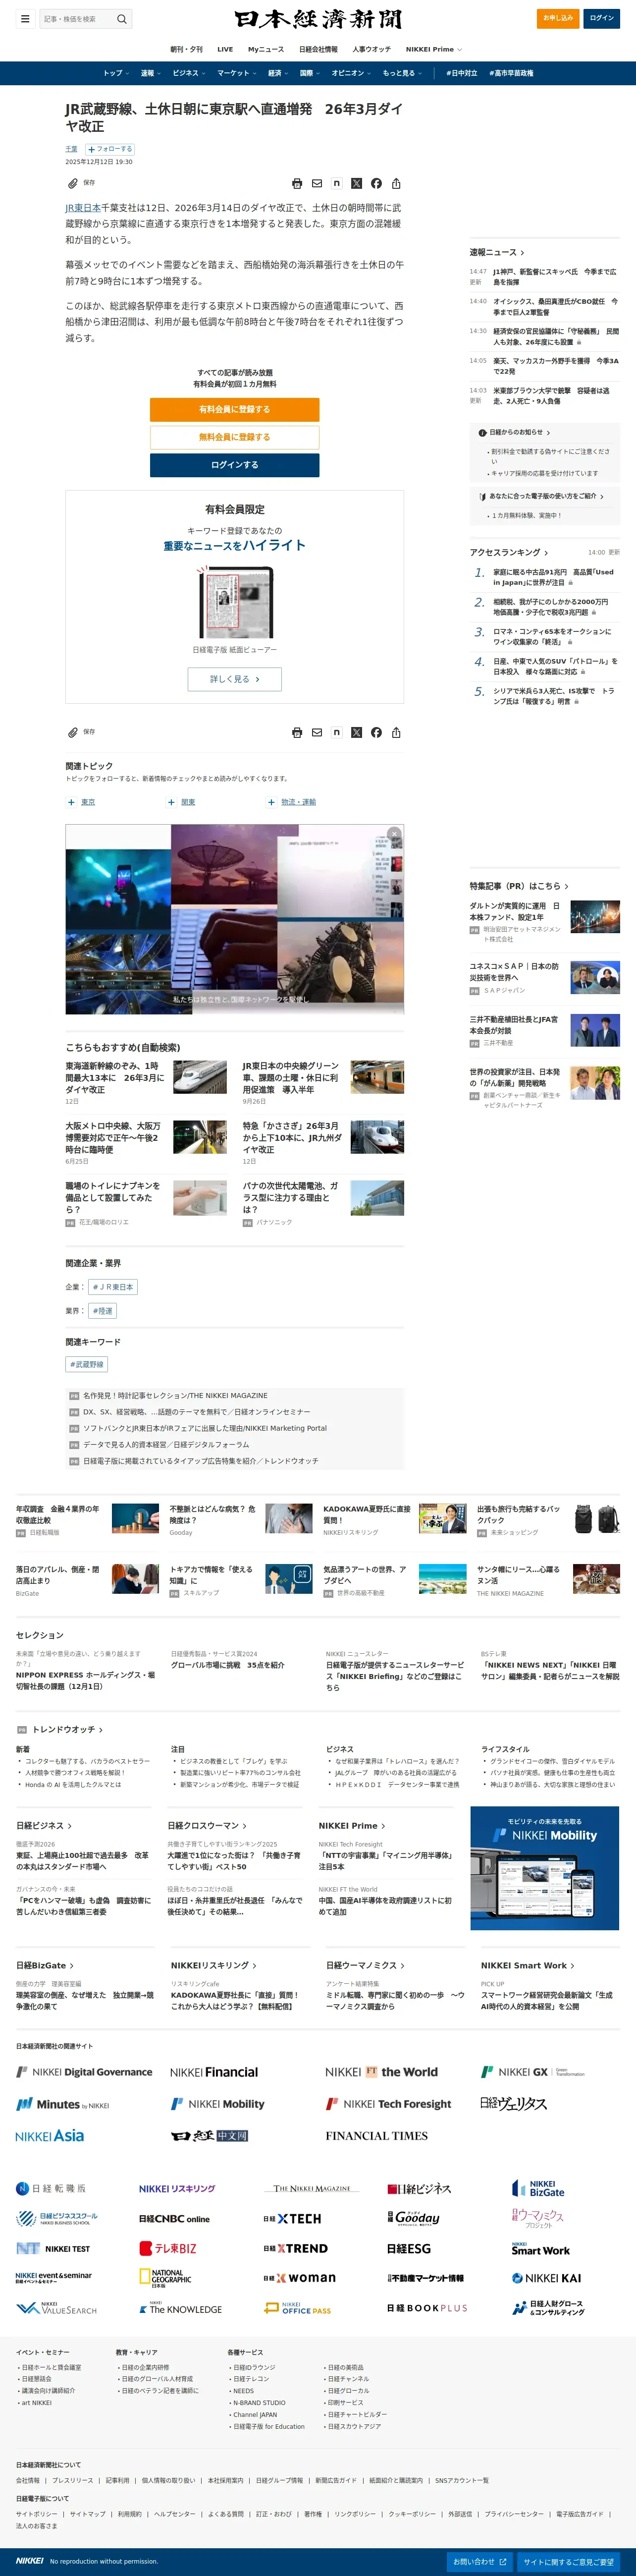636x2576 pixels.
Task: Click the orange 有料会員に登録する button
Action: coord(234,409)
